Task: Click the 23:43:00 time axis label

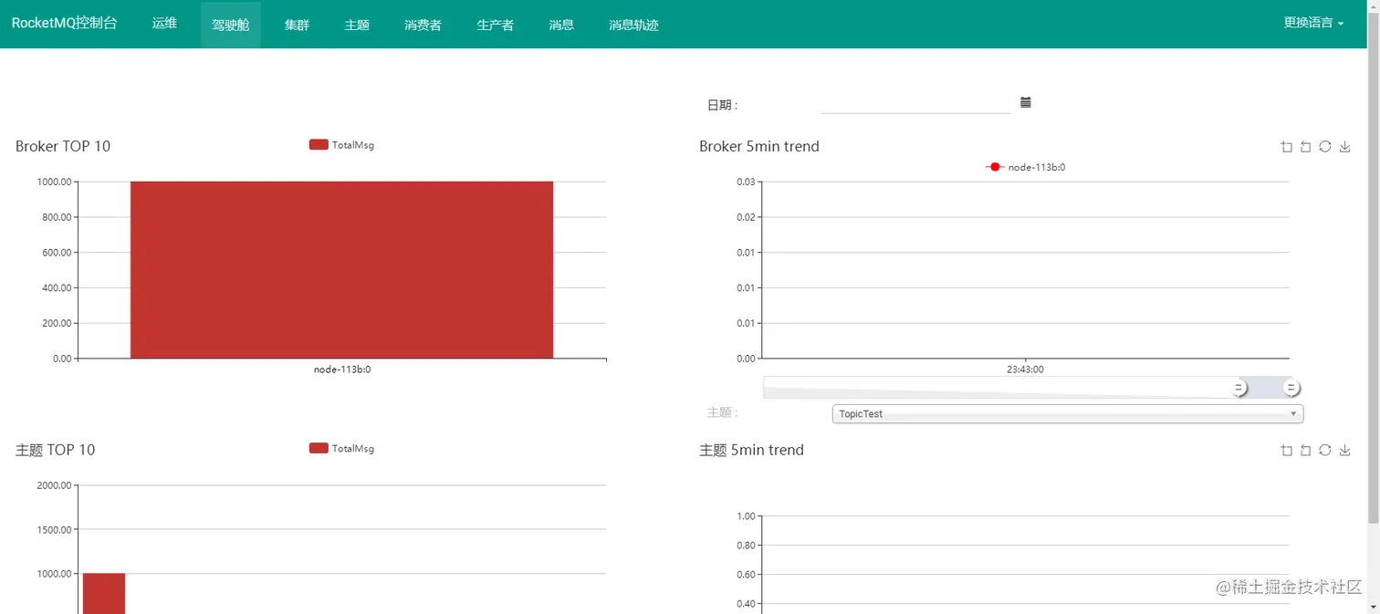Action: click(1025, 369)
